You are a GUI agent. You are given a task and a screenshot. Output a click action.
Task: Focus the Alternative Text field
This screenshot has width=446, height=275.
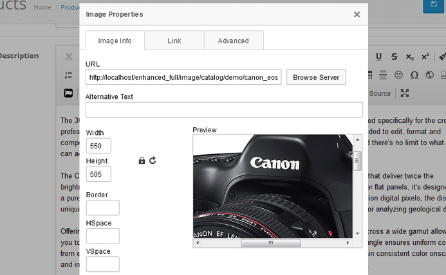pos(224,110)
